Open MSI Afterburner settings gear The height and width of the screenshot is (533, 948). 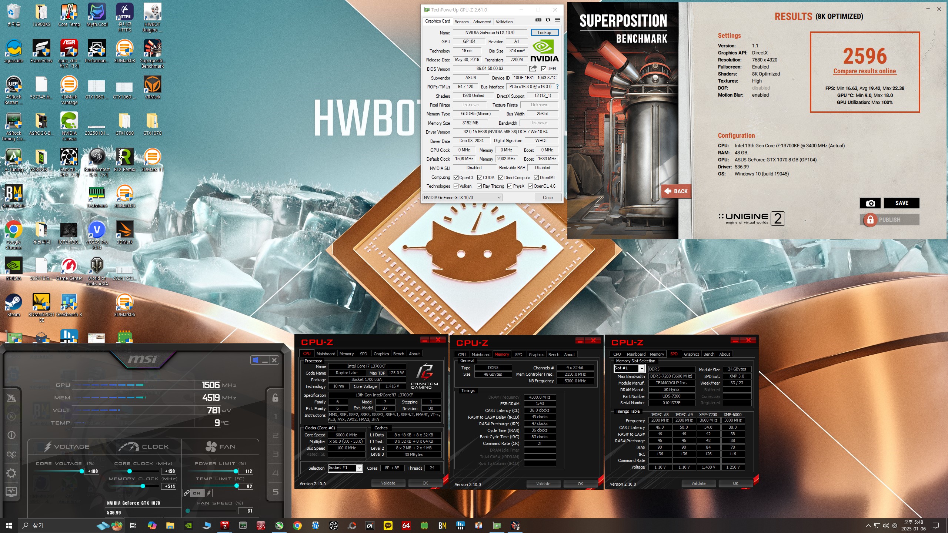[11, 473]
